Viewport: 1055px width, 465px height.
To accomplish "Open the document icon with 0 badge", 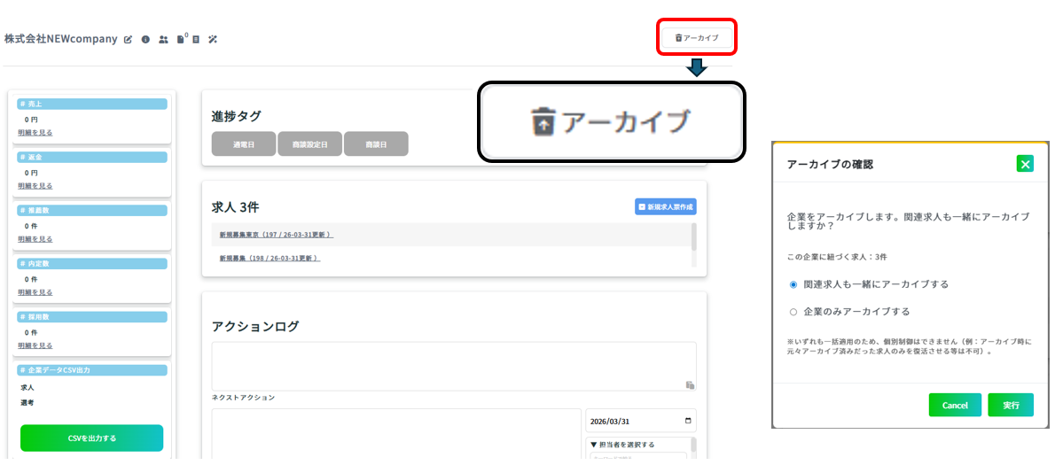I will coord(181,39).
